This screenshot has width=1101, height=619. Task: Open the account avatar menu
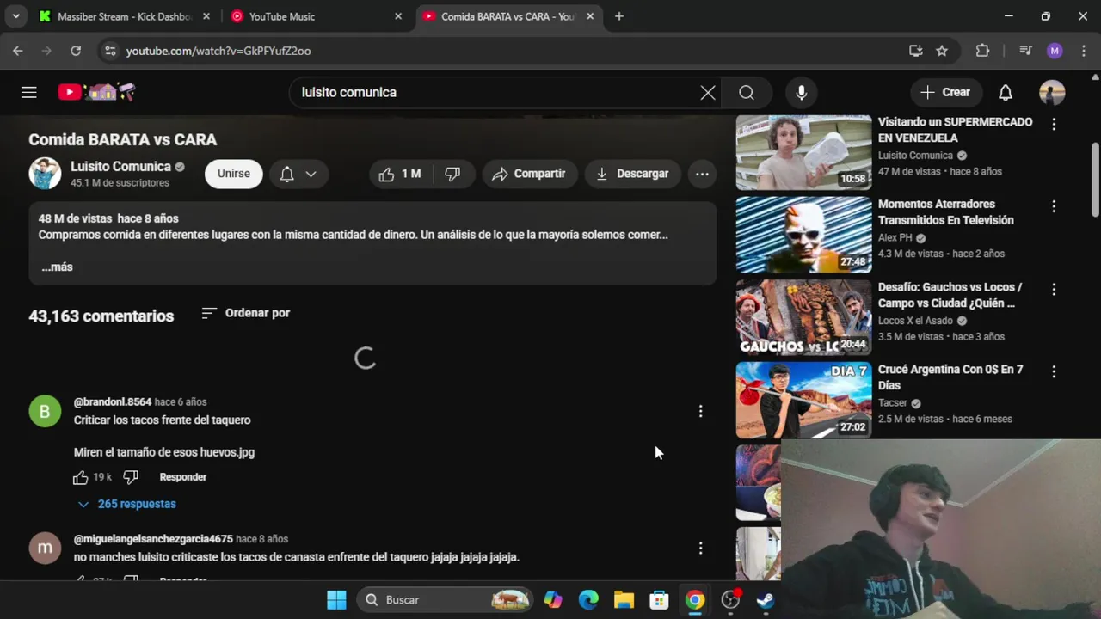(1052, 92)
